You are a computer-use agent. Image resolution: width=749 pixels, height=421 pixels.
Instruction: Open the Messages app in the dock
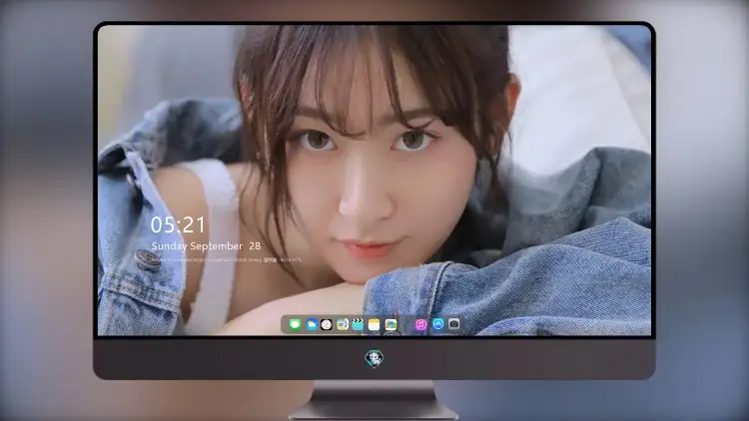tap(295, 324)
